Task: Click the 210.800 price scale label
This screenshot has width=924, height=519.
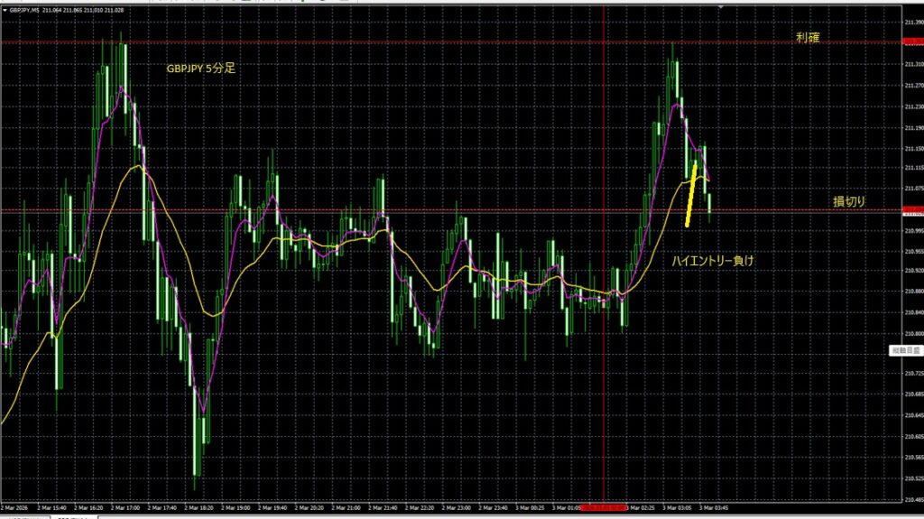Action: [x=913, y=334]
